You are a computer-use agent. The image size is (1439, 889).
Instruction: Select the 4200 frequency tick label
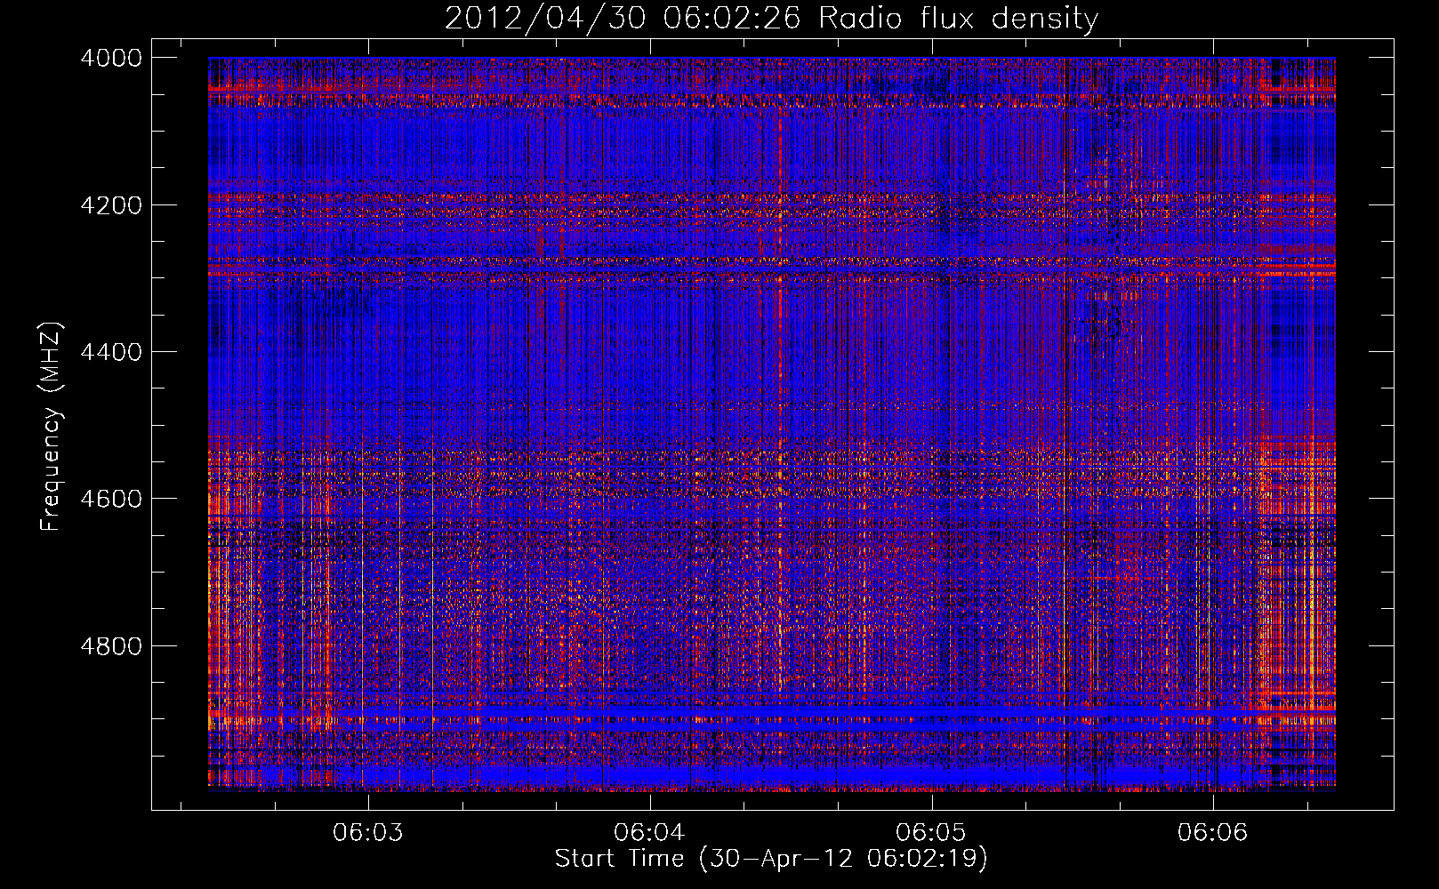[111, 205]
